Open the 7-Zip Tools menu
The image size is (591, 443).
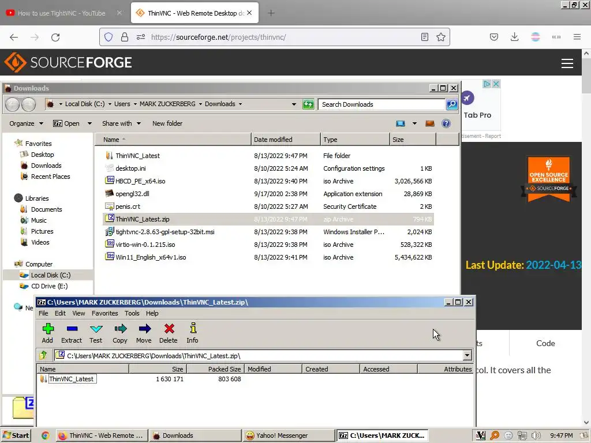click(132, 313)
